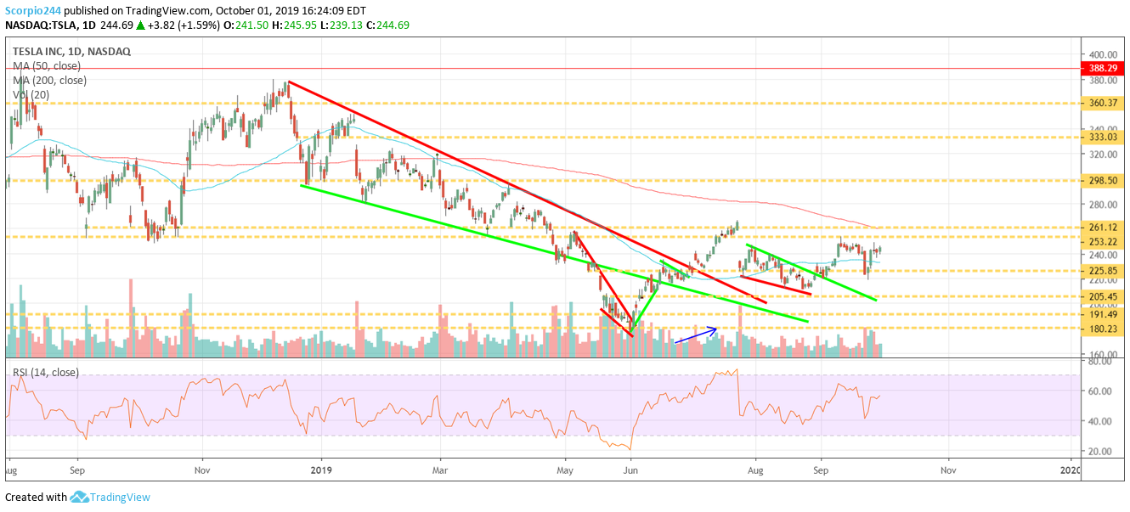Click the 388.29 red price label
Screen dimensions: 1130x512
tap(1104, 67)
